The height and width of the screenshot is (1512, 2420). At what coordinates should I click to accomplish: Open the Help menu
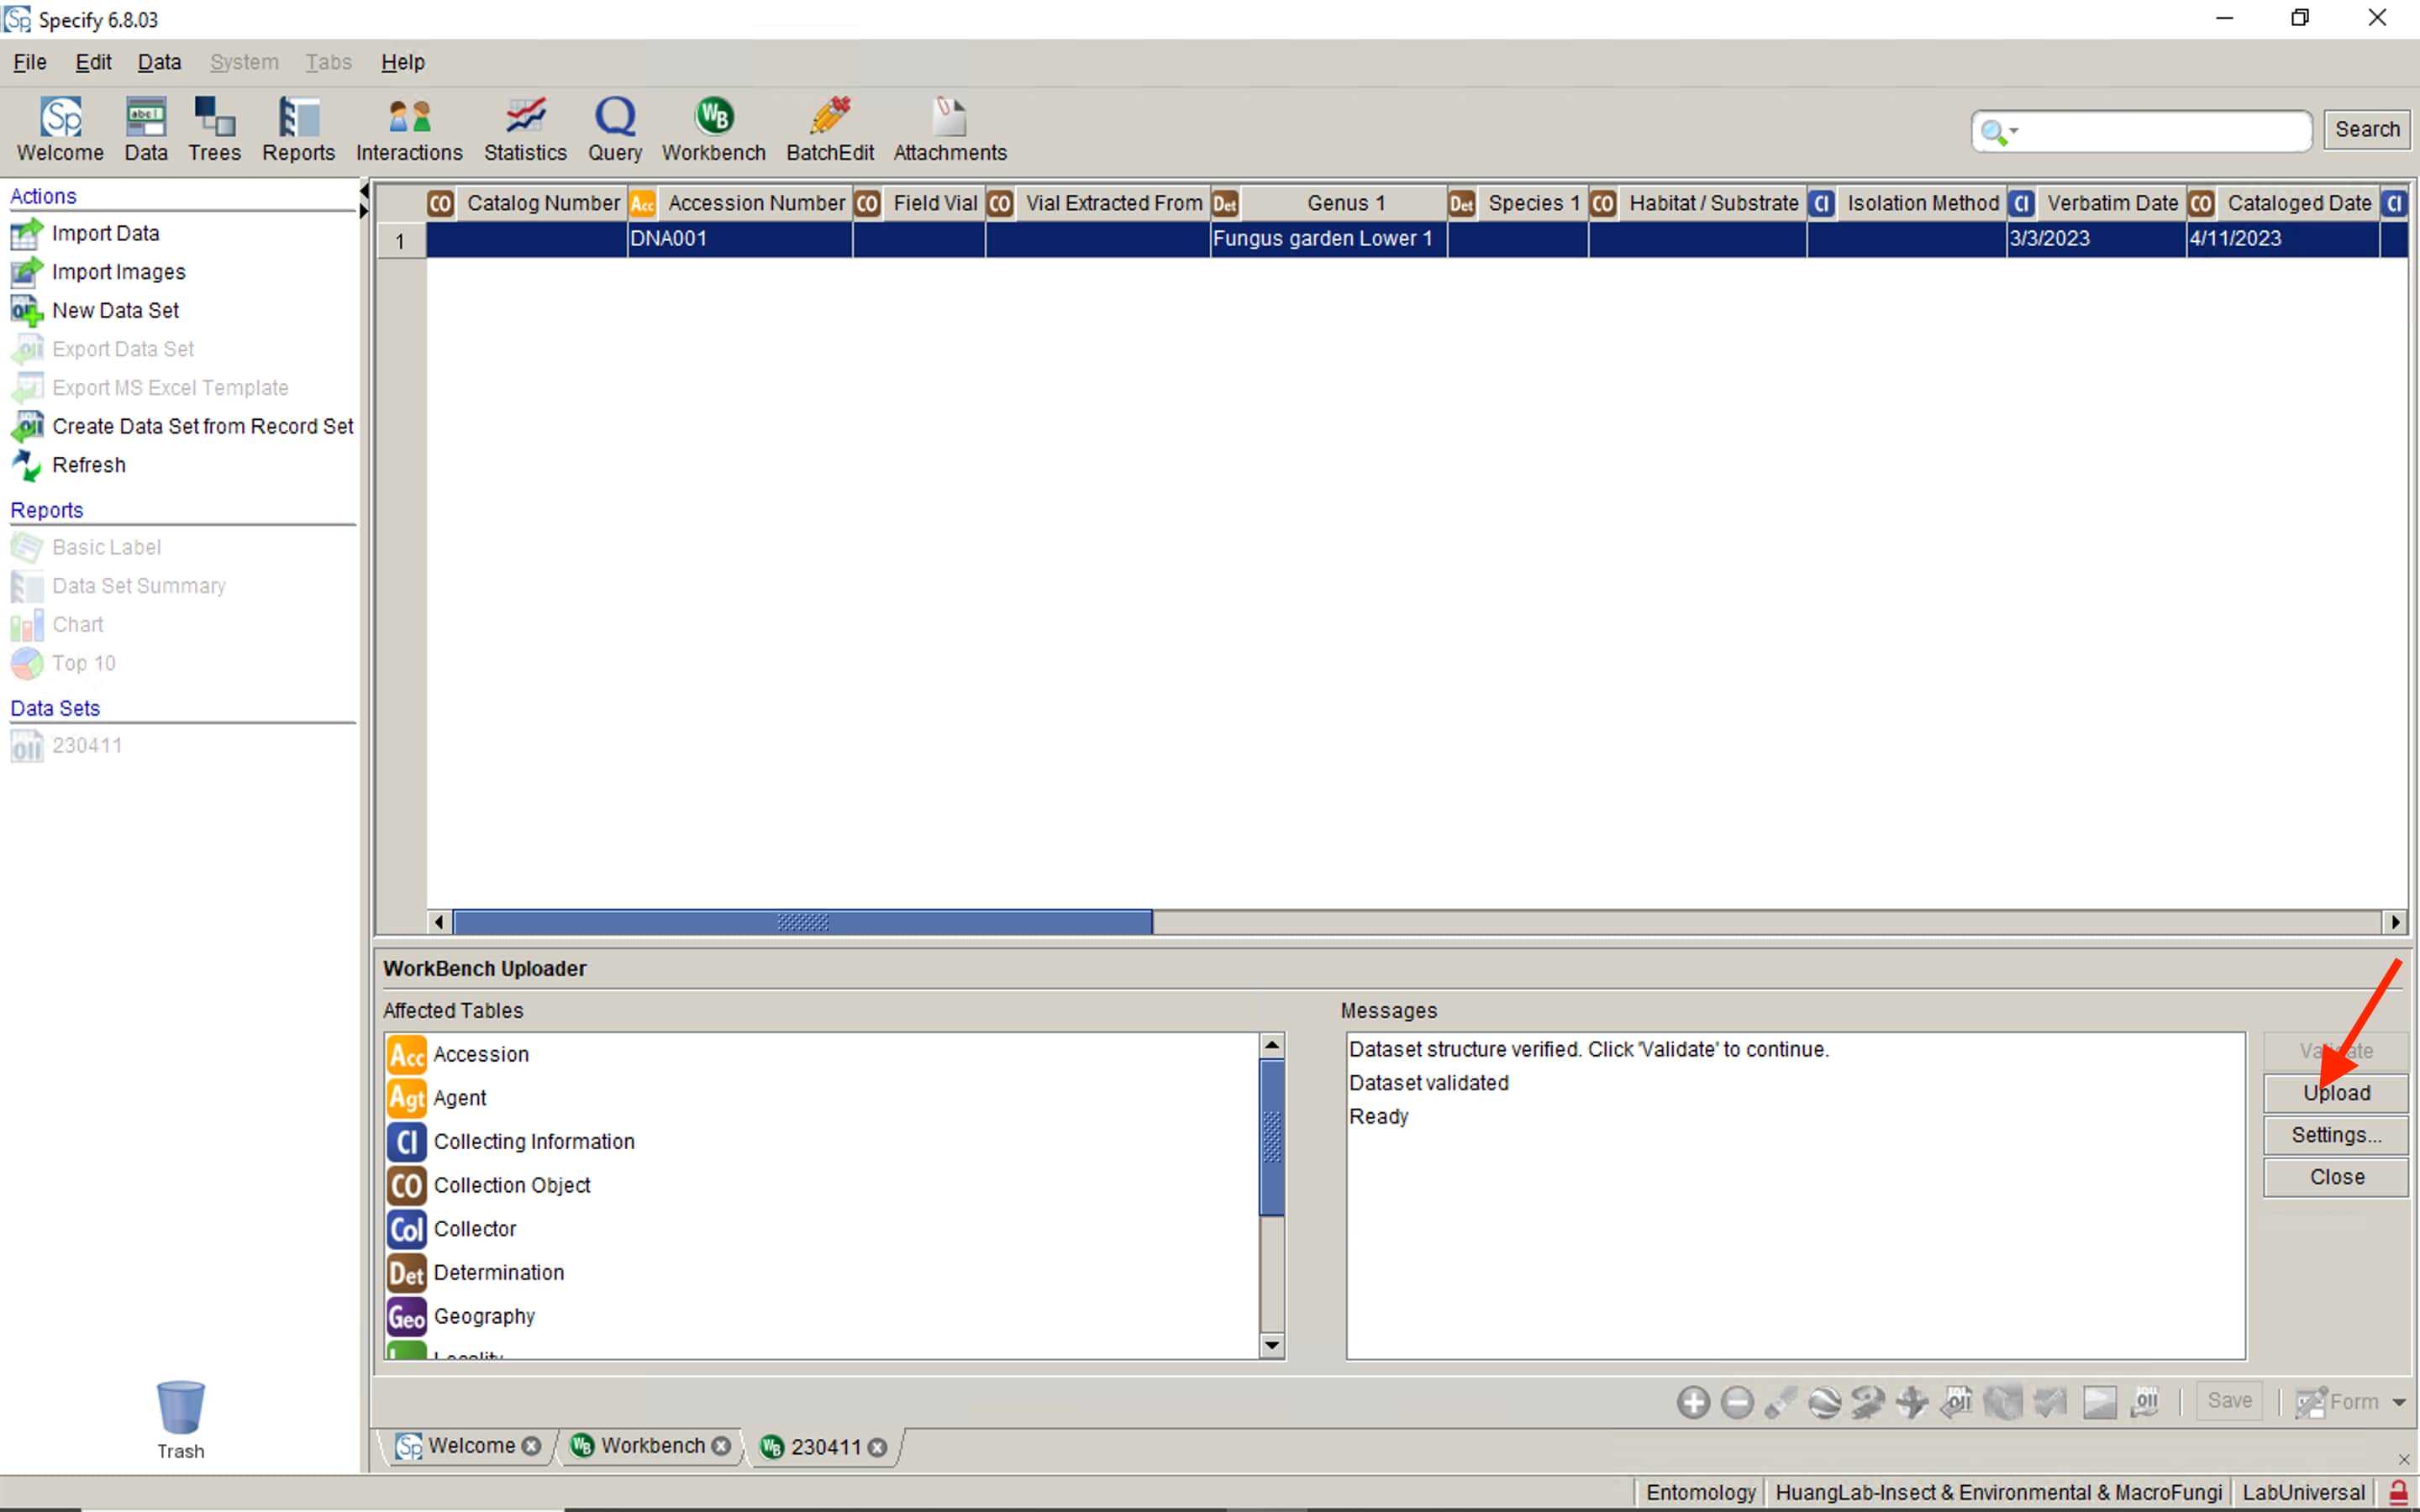click(x=403, y=62)
